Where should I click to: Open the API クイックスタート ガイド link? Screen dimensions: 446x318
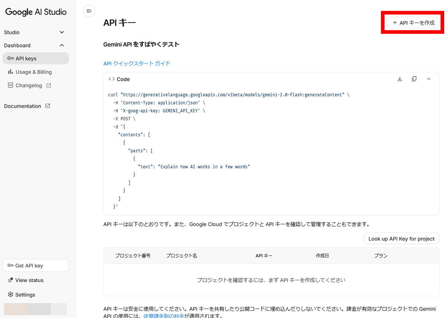[x=137, y=64]
